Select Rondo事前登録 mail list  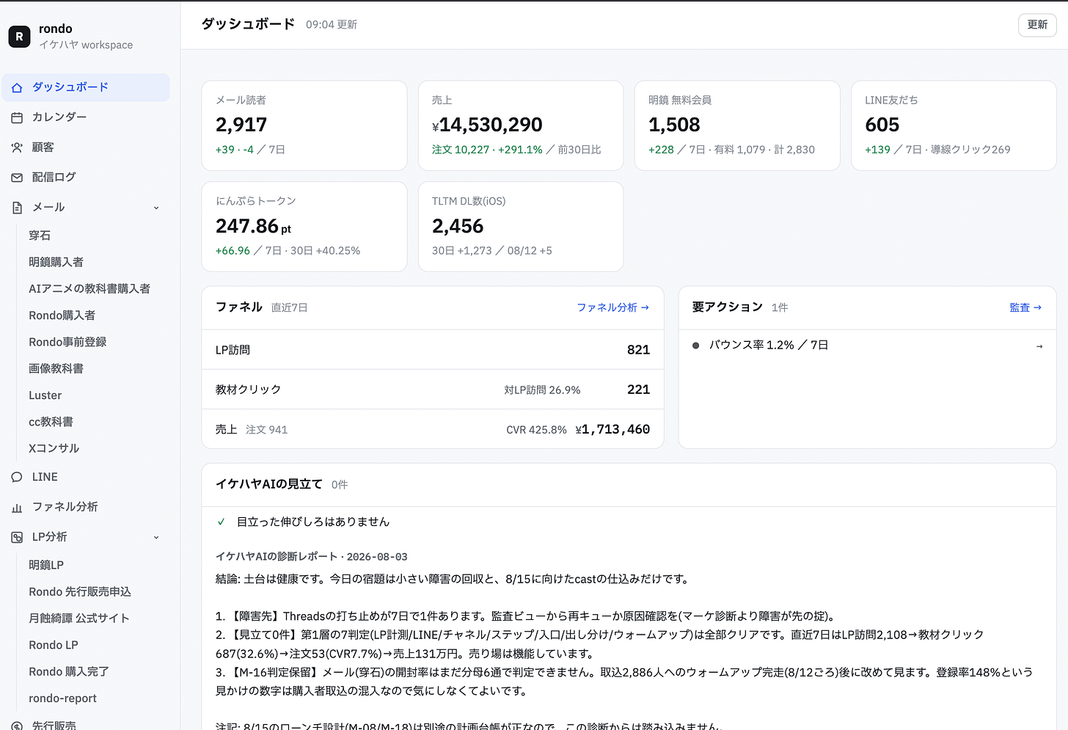click(67, 342)
